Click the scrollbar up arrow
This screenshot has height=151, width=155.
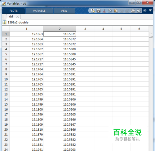coord(151,34)
